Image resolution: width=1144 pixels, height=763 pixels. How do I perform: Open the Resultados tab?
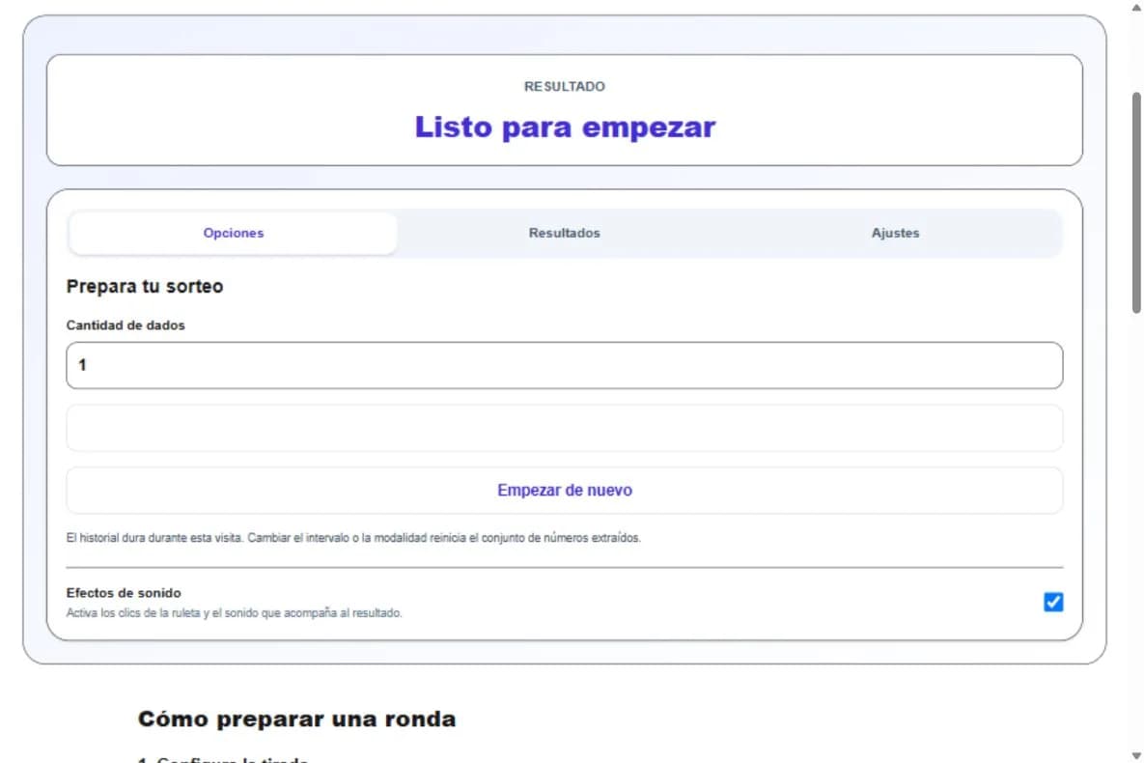tap(564, 234)
